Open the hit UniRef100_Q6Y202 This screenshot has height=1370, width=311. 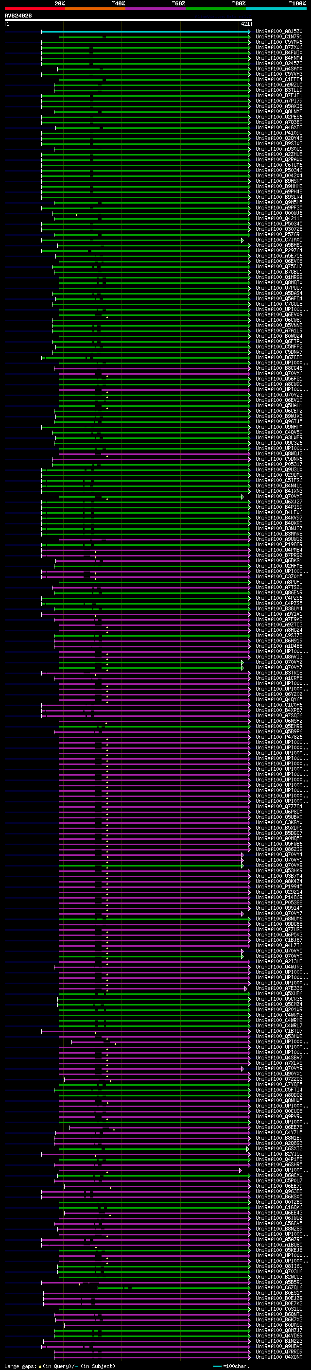(x=279, y=694)
